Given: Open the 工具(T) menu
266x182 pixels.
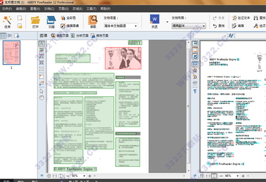Looking at the screenshot, I should point(91,9).
